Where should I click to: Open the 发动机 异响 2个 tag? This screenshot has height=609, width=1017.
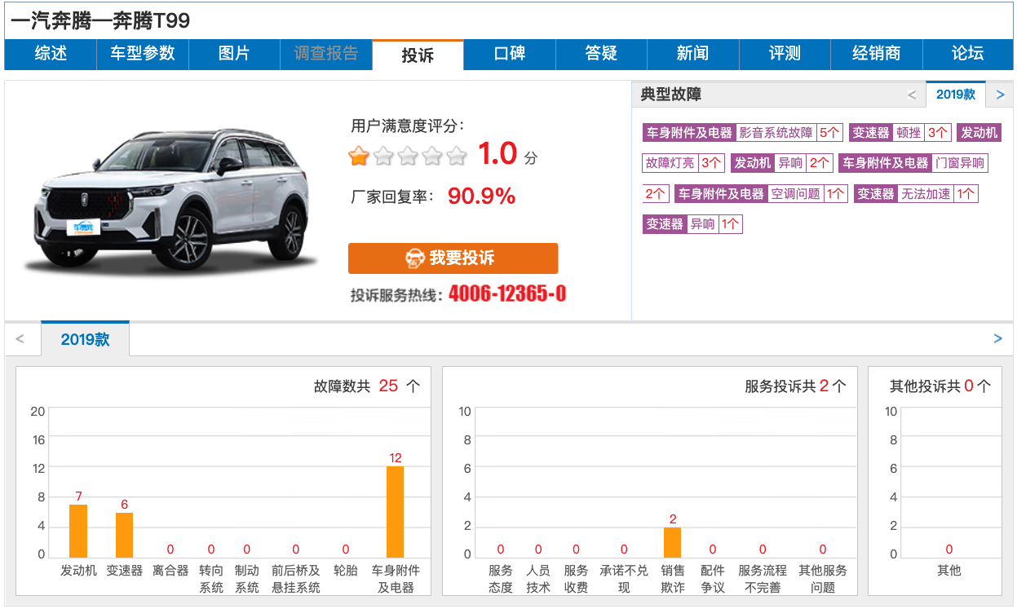click(781, 163)
